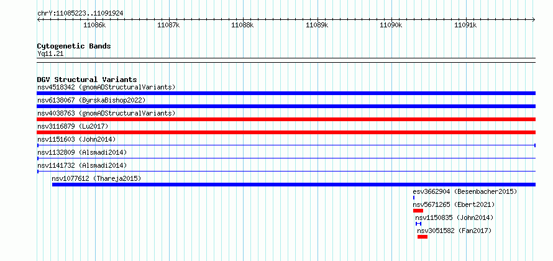Click the nsv4038763 red variant bar
Image resolution: width=553 pixels, height=261 pixels.
tap(286, 119)
